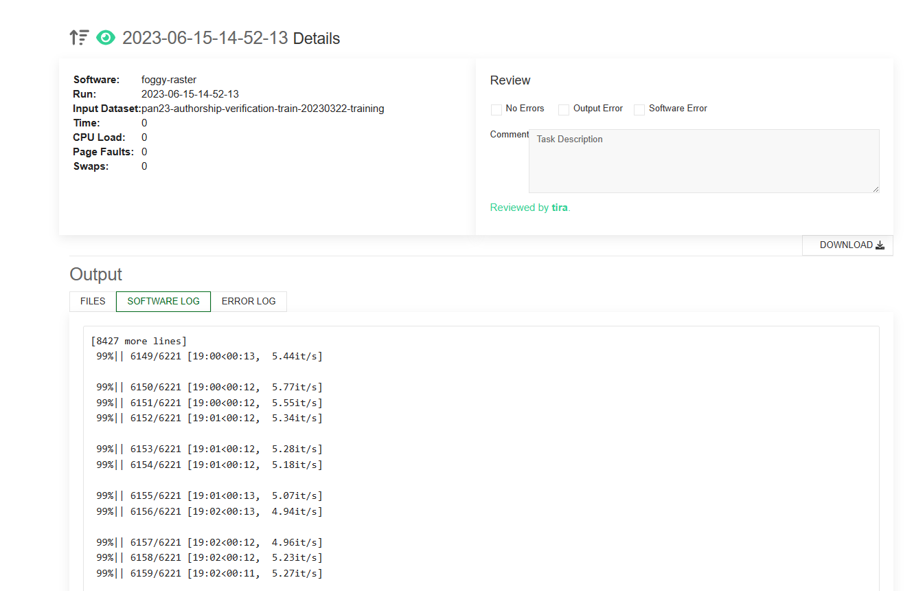Click the log line 6156/6221
Screen dimensions: 914x591
tap(209, 511)
